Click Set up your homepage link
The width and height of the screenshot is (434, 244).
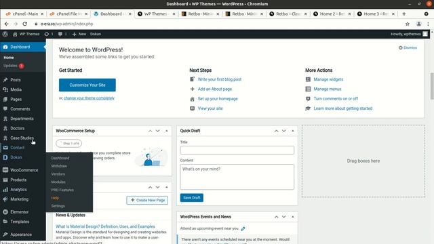click(218, 99)
